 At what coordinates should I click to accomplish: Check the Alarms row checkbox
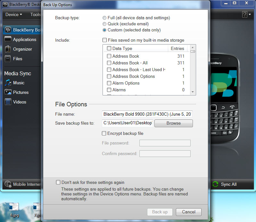[x=109, y=90]
